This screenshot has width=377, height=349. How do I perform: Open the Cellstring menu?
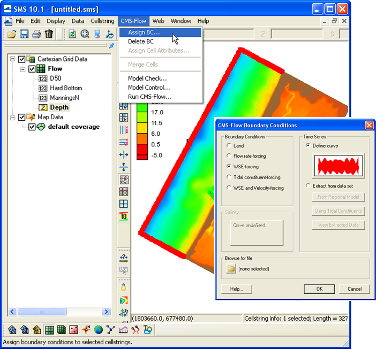[x=102, y=21]
